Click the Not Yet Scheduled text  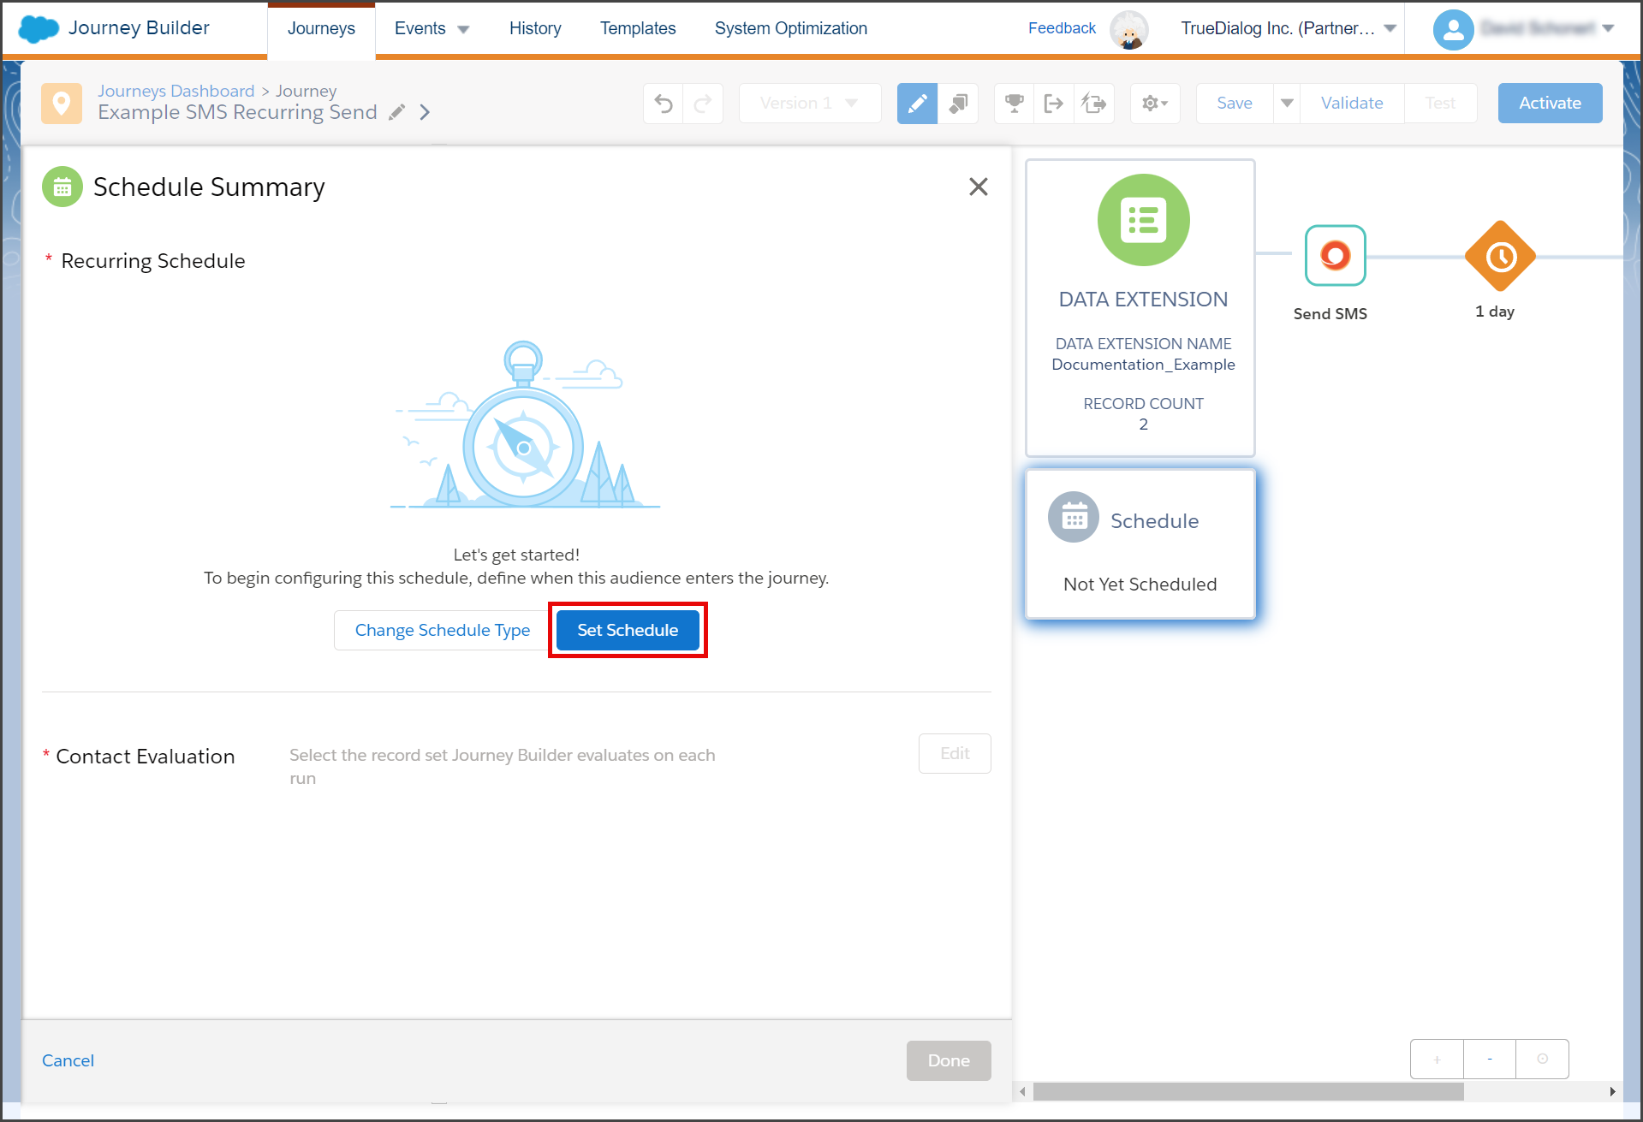pos(1140,585)
